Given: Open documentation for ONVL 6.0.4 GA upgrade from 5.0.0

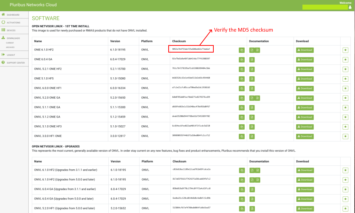Looking at the screenshot, I should click(252, 199).
